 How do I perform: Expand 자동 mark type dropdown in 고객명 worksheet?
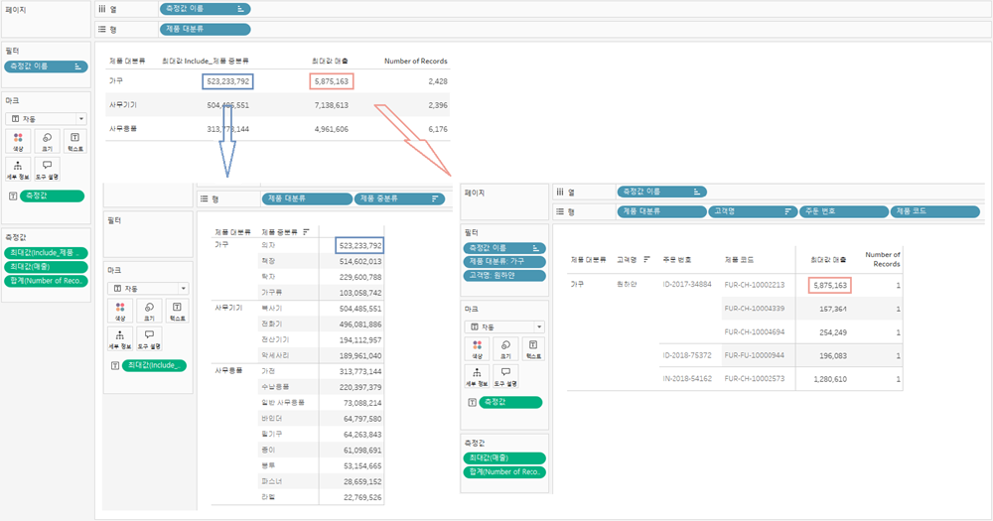pos(539,327)
